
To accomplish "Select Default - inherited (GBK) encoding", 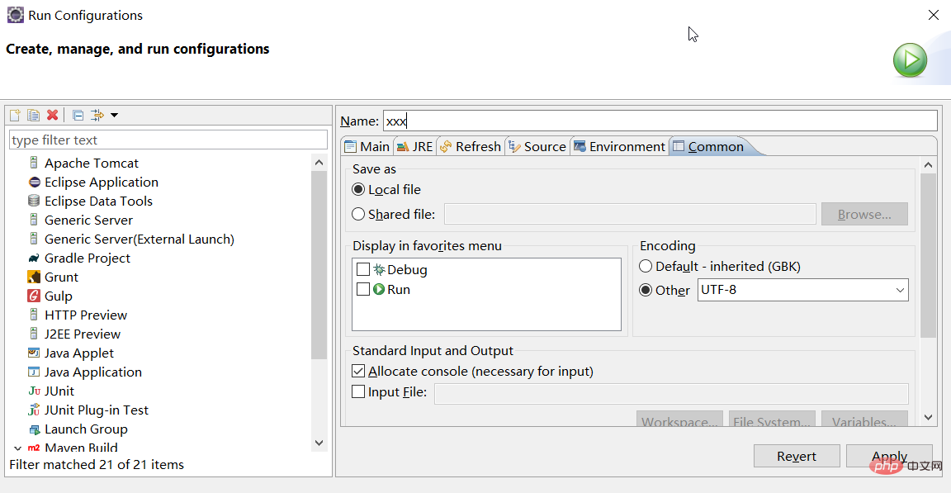I will coord(646,267).
